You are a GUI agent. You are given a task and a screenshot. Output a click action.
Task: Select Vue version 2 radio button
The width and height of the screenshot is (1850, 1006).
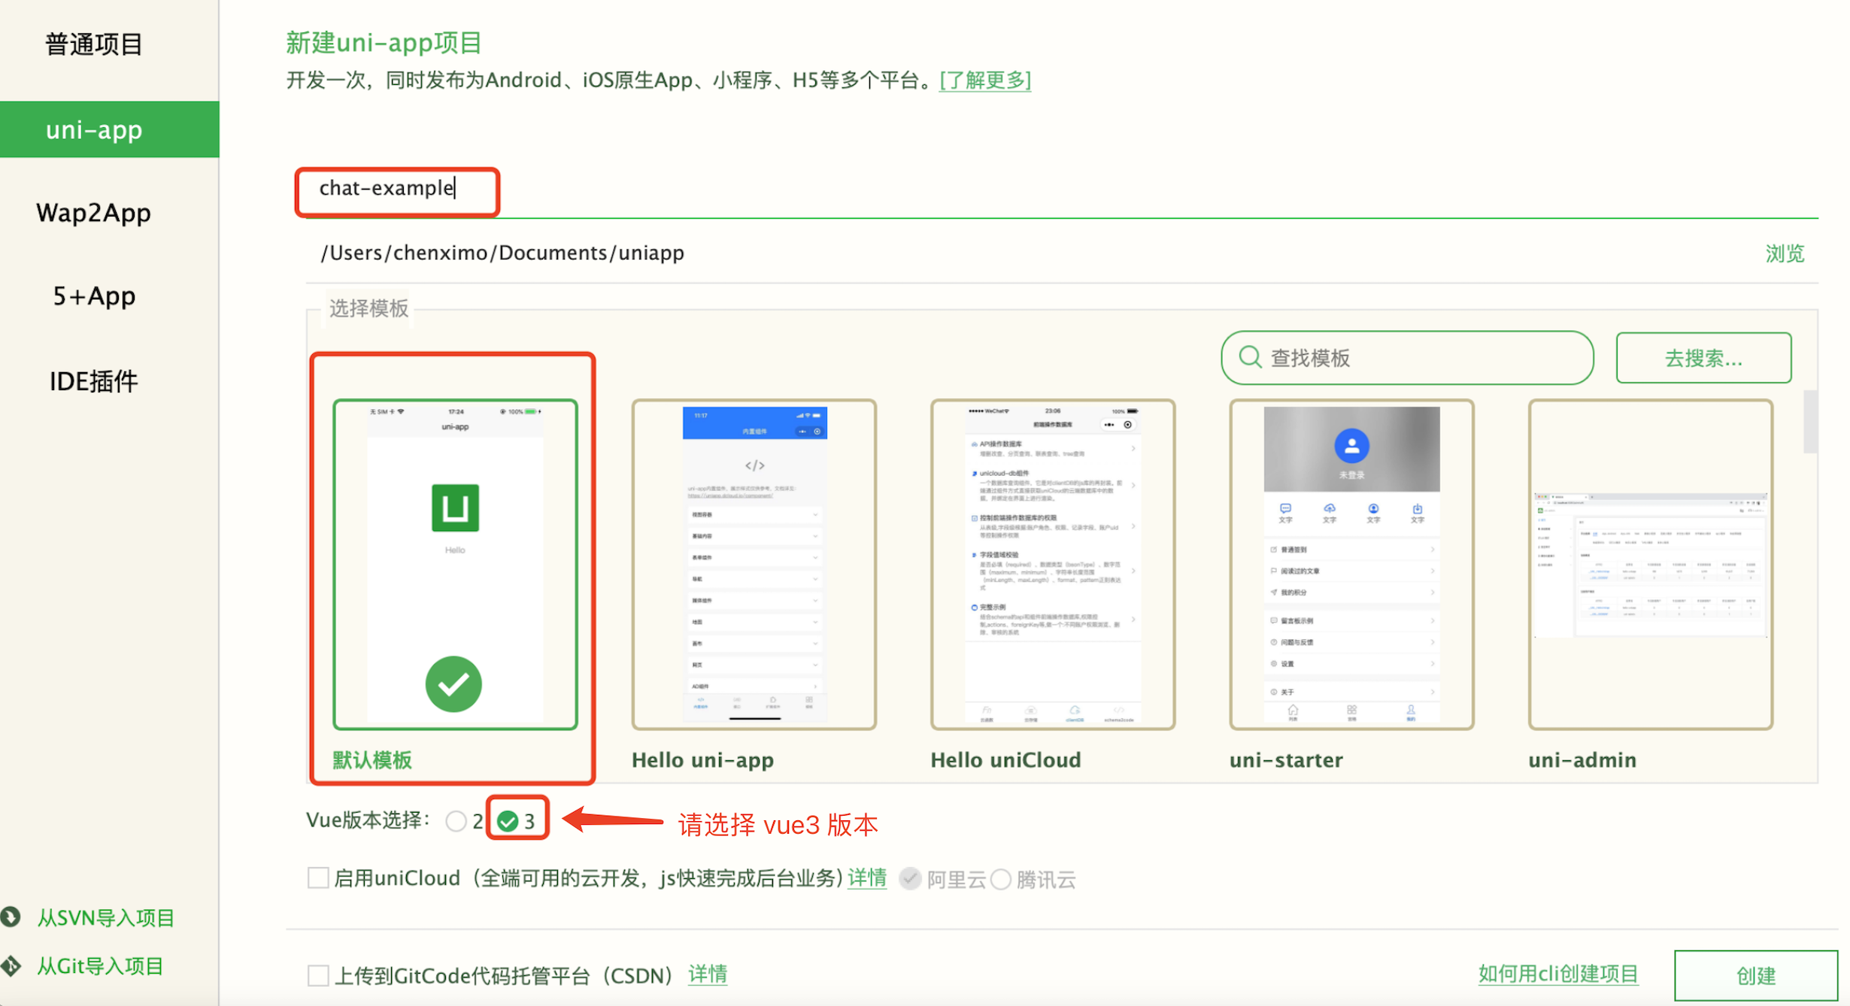pyautogui.click(x=456, y=821)
